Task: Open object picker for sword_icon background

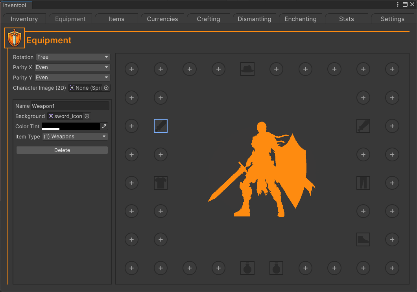Action: click(x=87, y=116)
